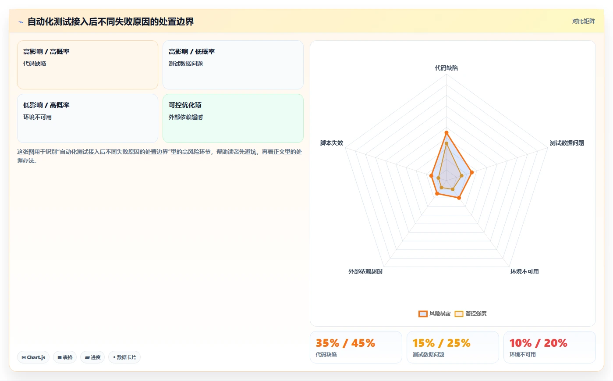This screenshot has height=381, width=613.
Task: Toggle the 风险暴露 legend swatch
Action: 423,313
